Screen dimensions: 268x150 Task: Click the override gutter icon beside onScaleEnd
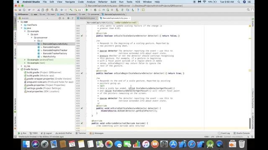click(x=82, y=108)
